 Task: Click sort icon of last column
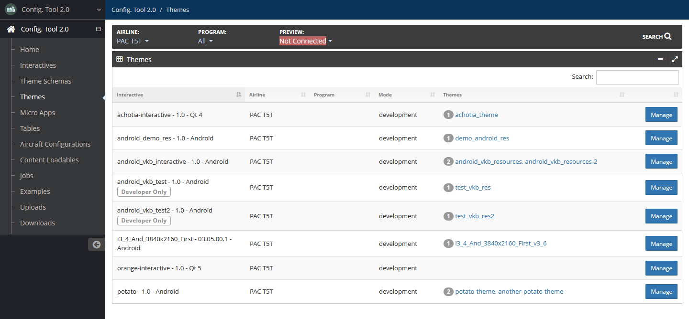(x=676, y=95)
